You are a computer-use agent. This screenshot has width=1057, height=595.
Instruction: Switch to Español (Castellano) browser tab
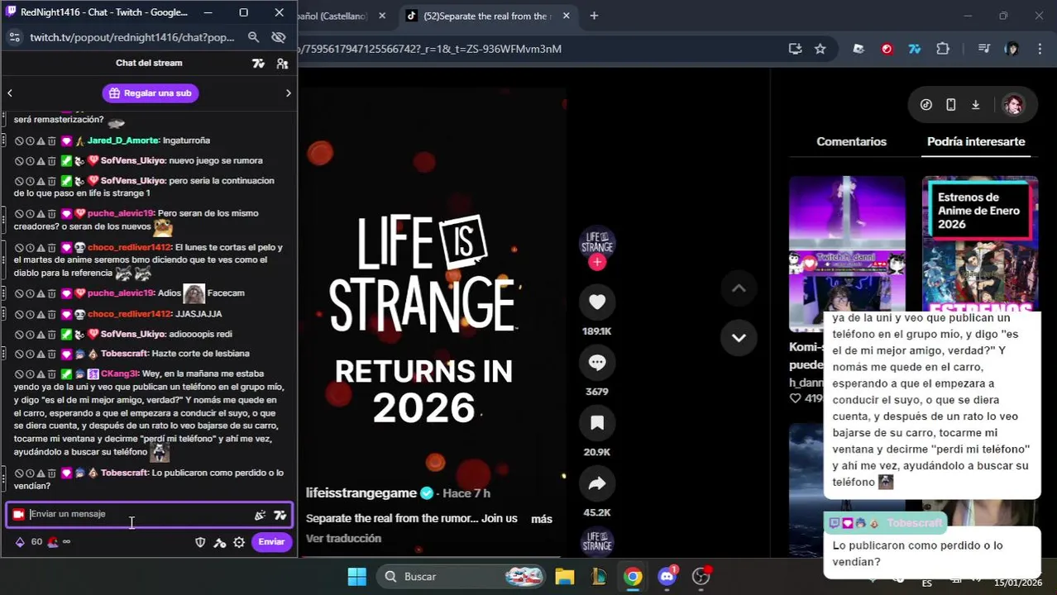(x=342, y=16)
